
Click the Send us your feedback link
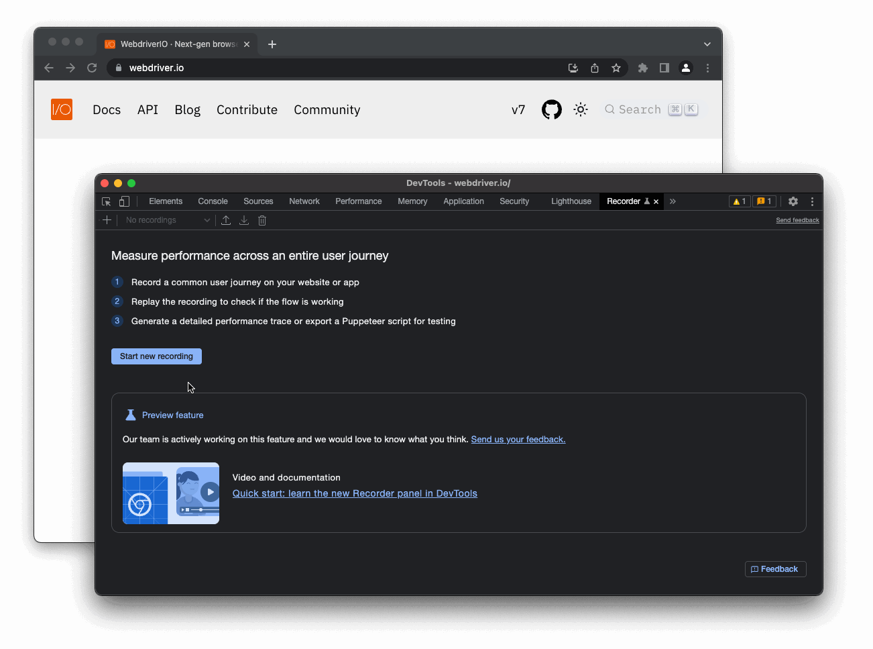[518, 440]
